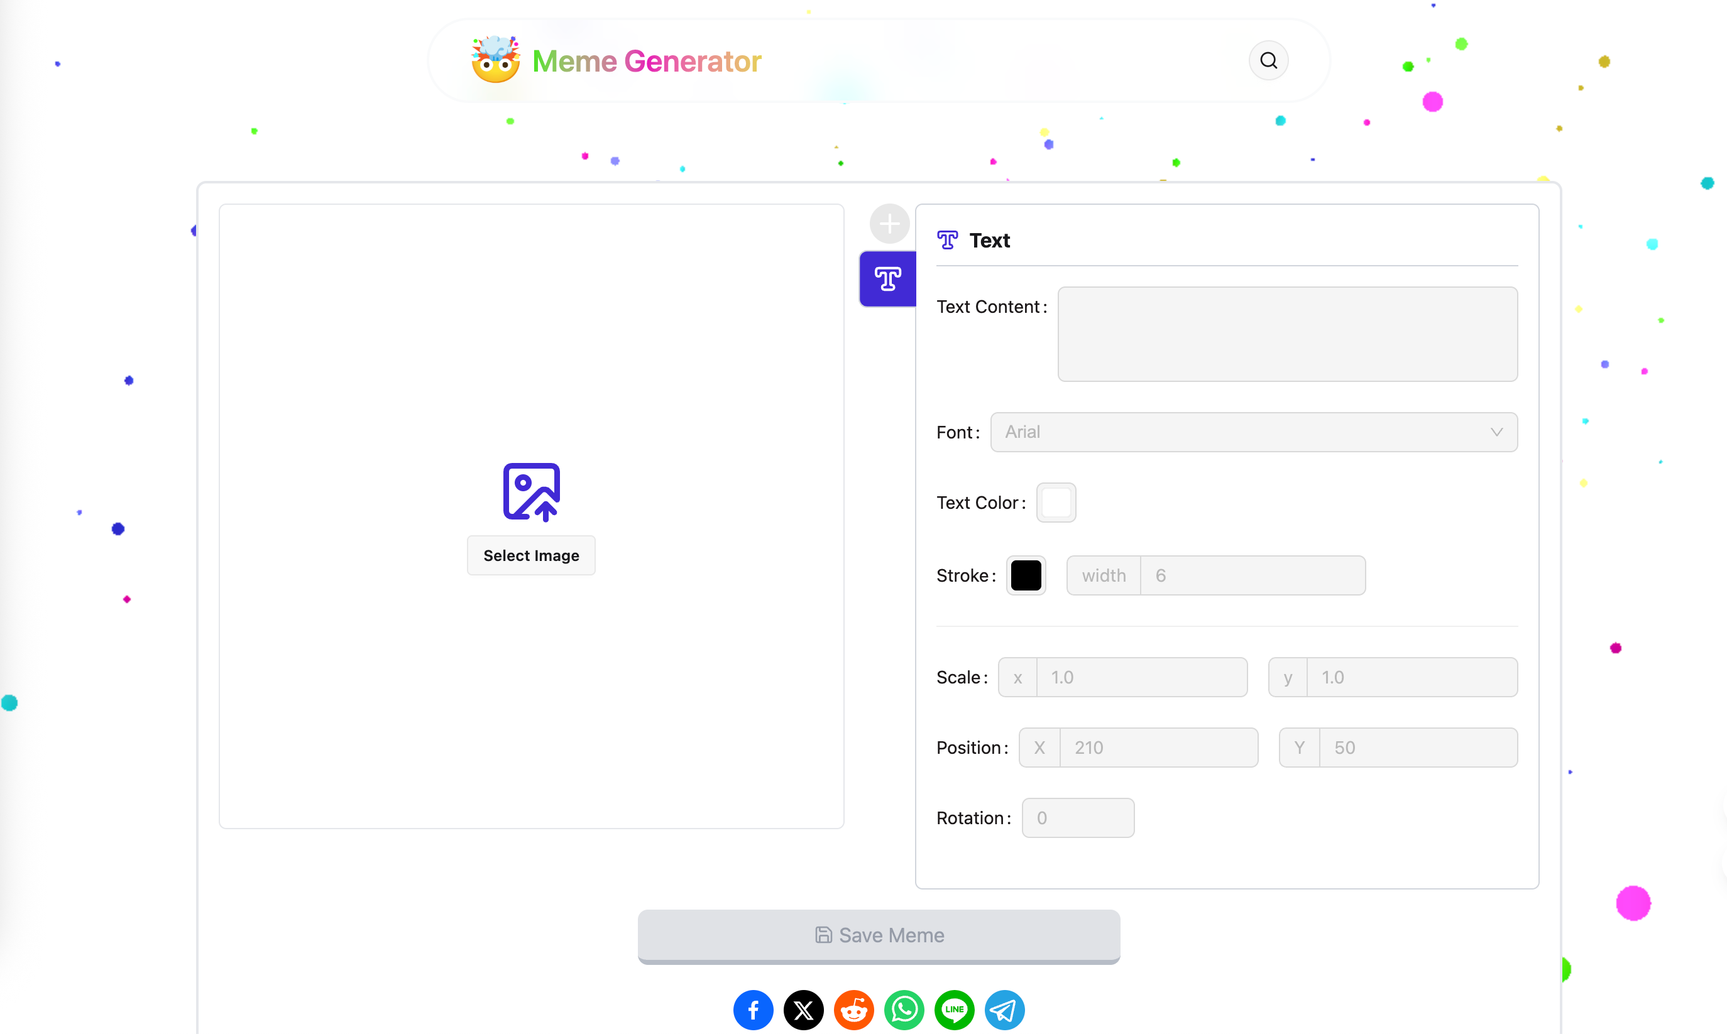Click the image upload icon
Screen dimensions: 1727x1034
click(531, 491)
